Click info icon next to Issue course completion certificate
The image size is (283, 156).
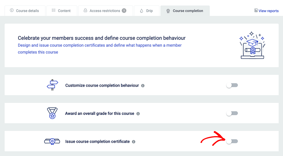[133, 142]
